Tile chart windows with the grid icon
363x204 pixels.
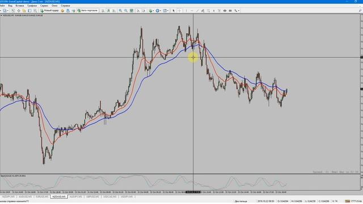pyautogui.click(x=132, y=11)
